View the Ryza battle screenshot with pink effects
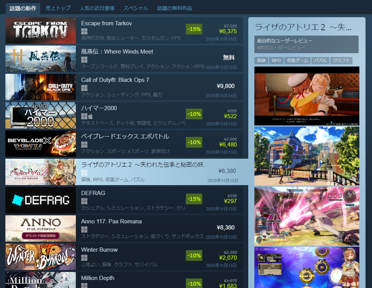 point(307,216)
